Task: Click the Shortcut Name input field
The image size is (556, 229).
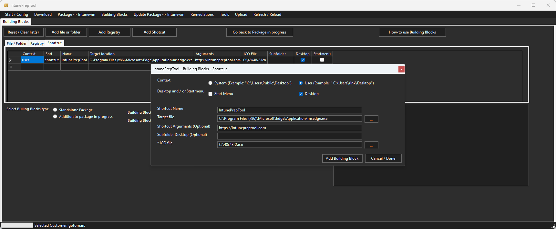Action: (290, 110)
